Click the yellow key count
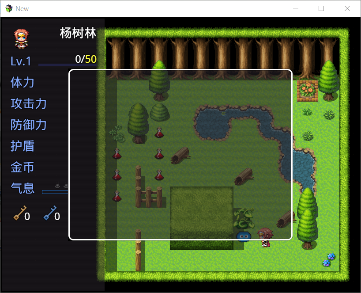Viewport: 361px width, 293px height. point(27,217)
